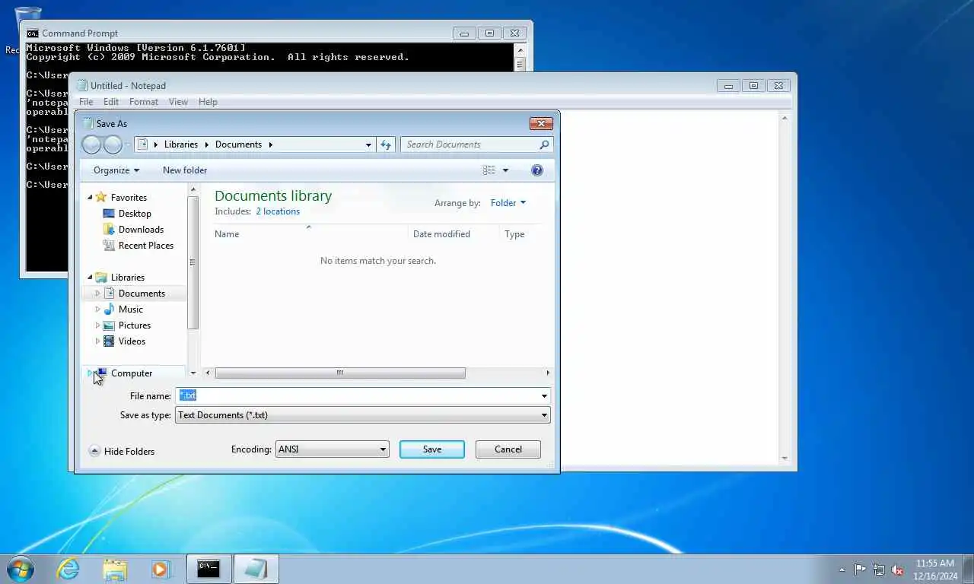
Task: Open the 2 locations link
Action: coord(278,211)
